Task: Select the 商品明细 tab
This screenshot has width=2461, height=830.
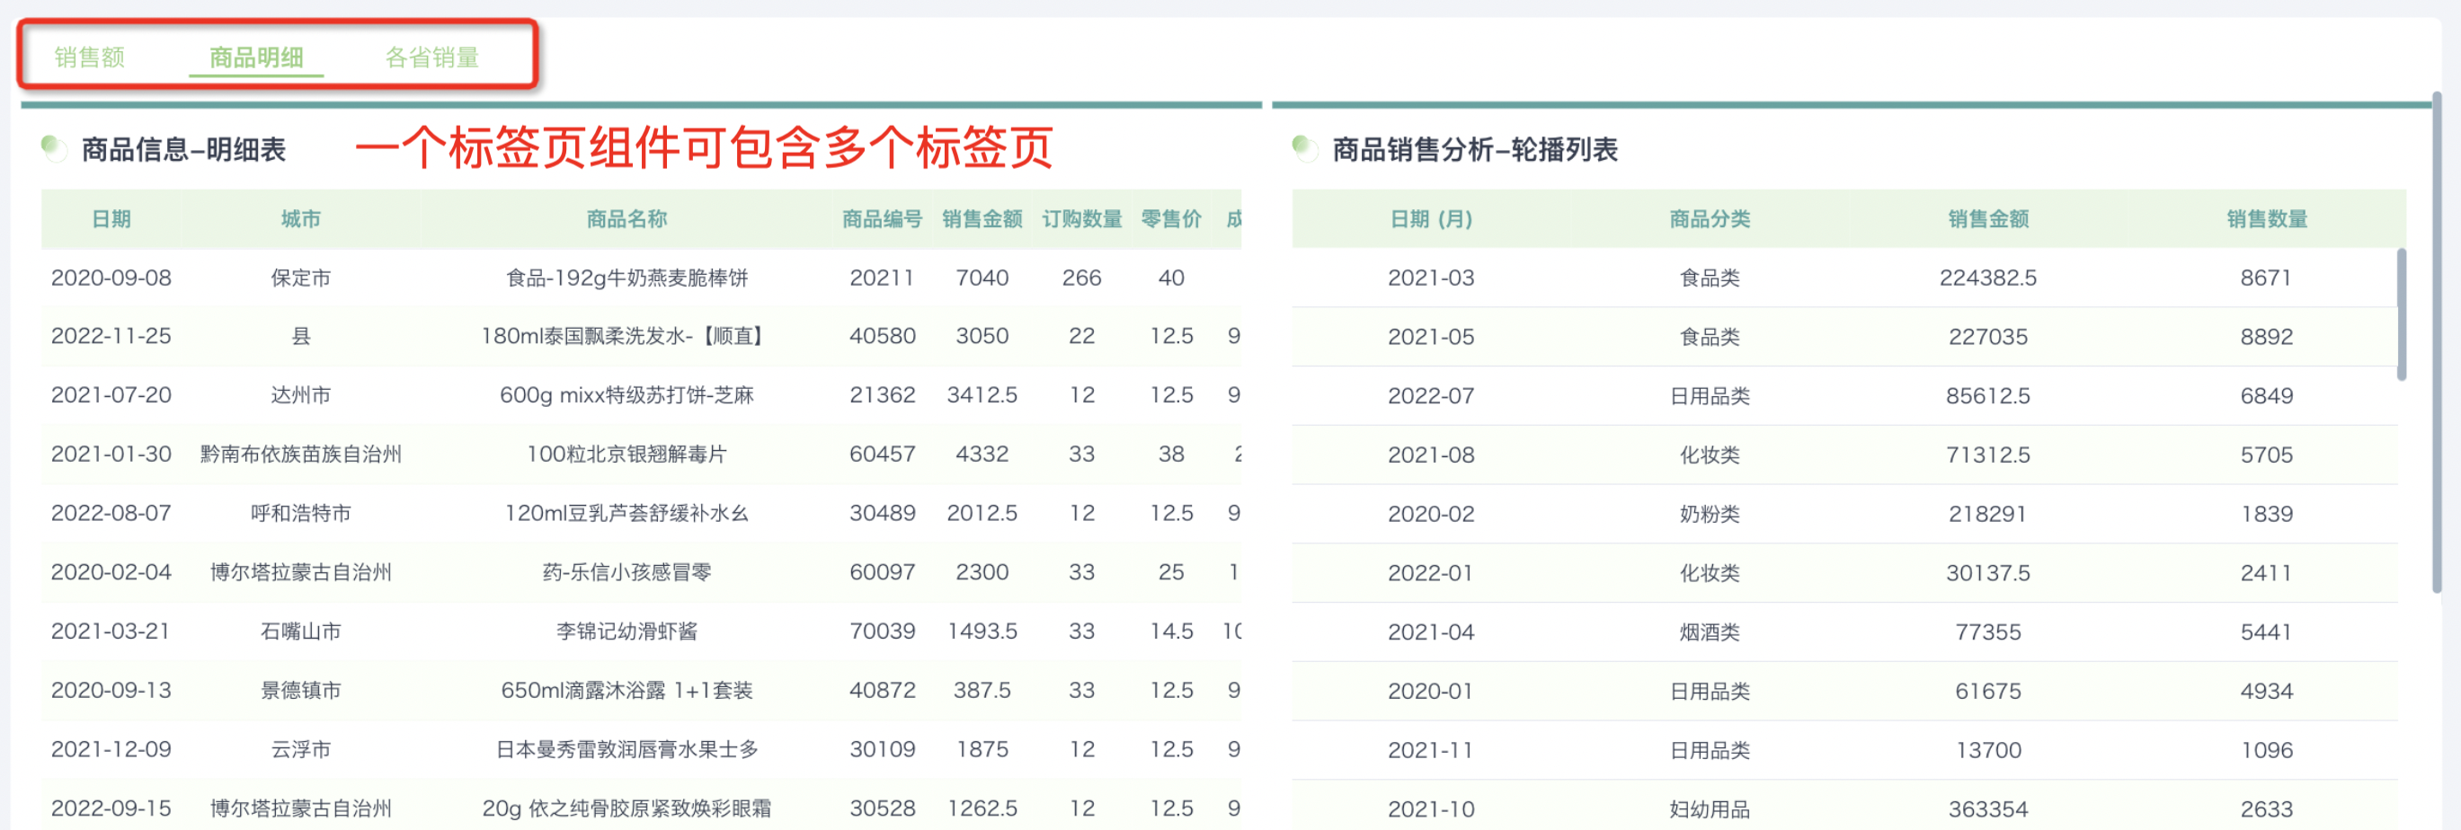Action: click(x=256, y=57)
